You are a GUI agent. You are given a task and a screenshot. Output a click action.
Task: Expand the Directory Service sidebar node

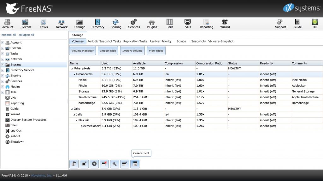(3, 70)
